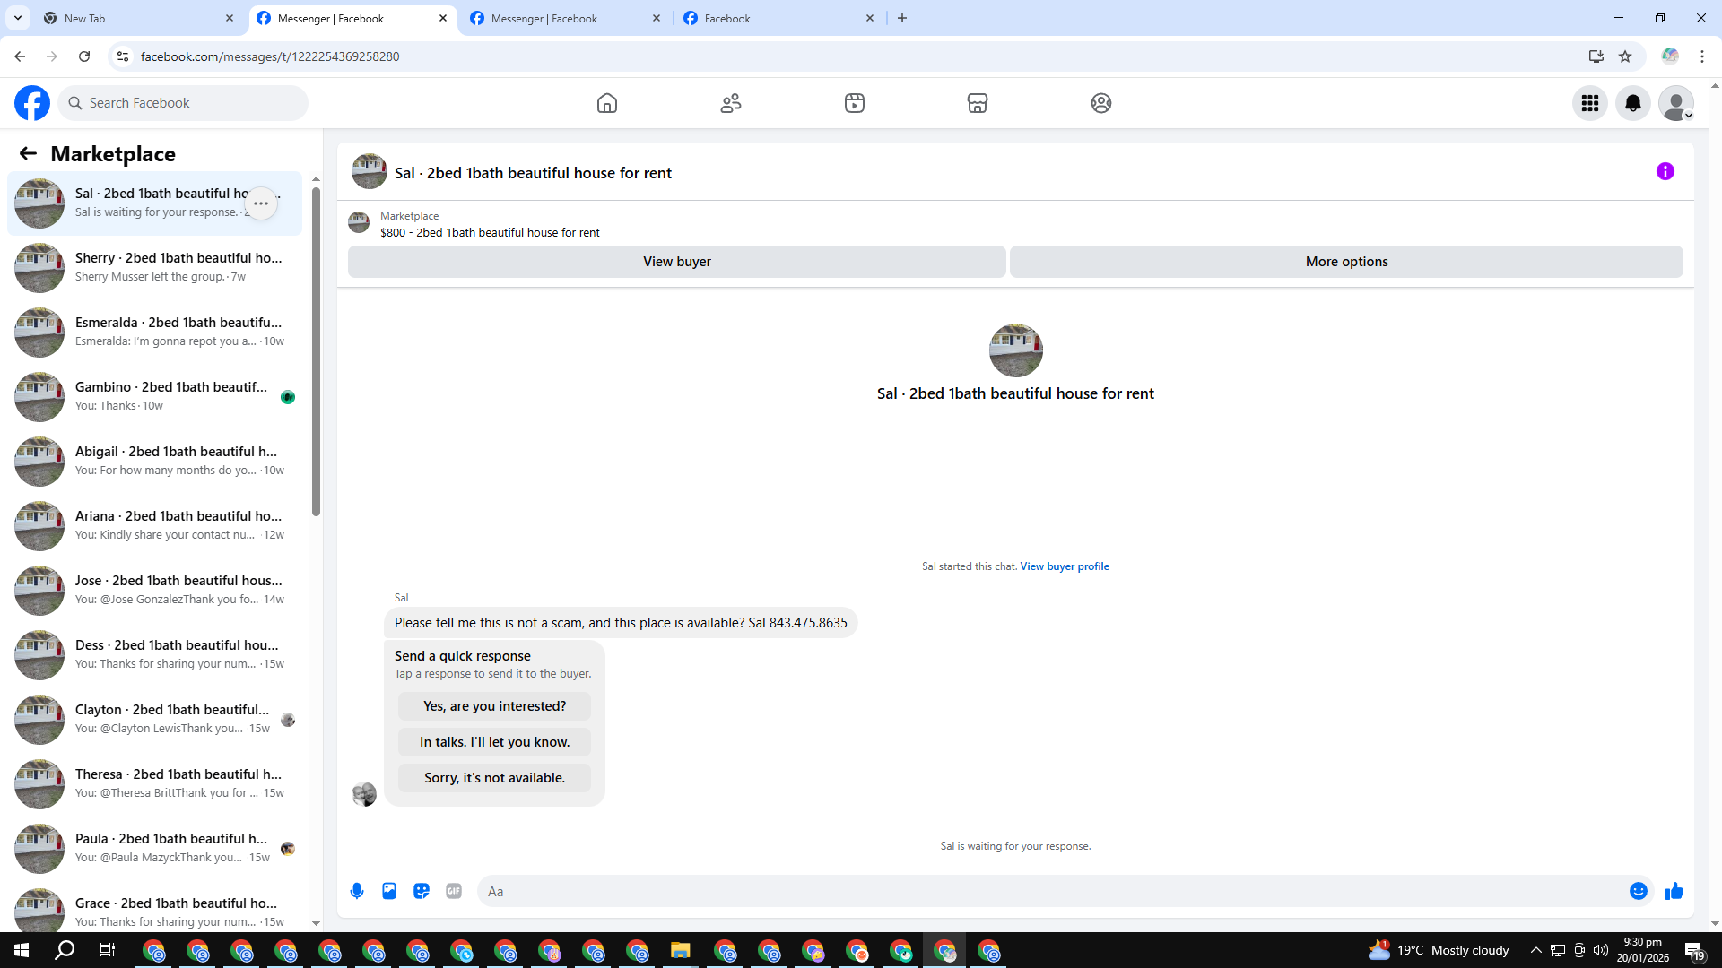Open Theresa's conversation in the list
The height and width of the screenshot is (968, 1722).
point(154,784)
